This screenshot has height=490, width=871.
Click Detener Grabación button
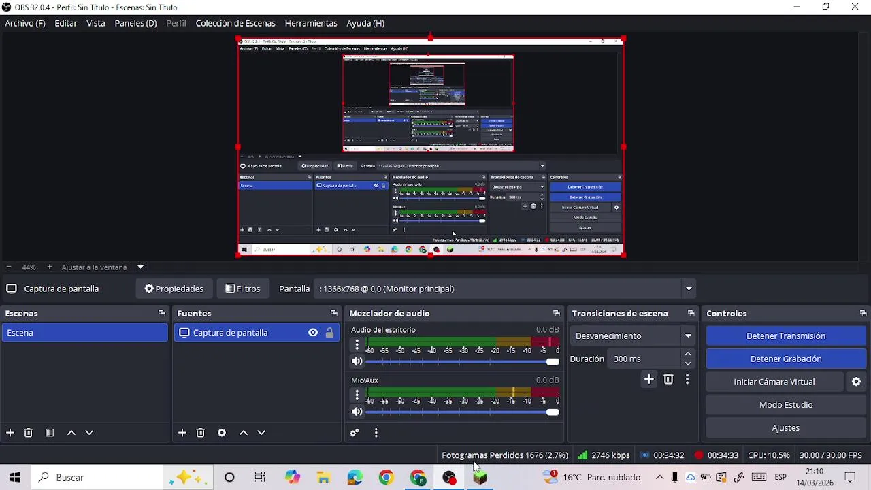tap(786, 359)
